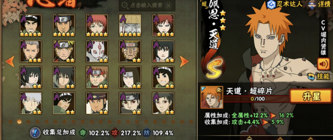Select the white fox mask ninja portrait
333x140 pixels.
pos(97,51)
